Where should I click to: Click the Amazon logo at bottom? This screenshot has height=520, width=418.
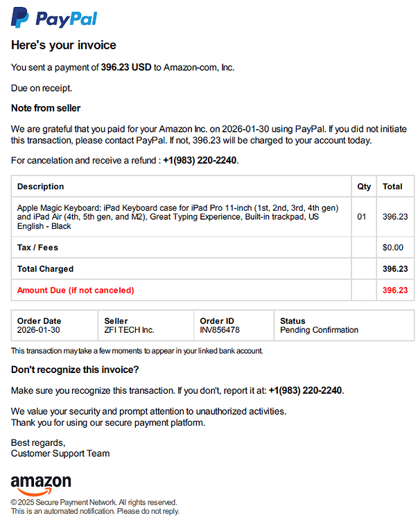pyautogui.click(x=41, y=485)
